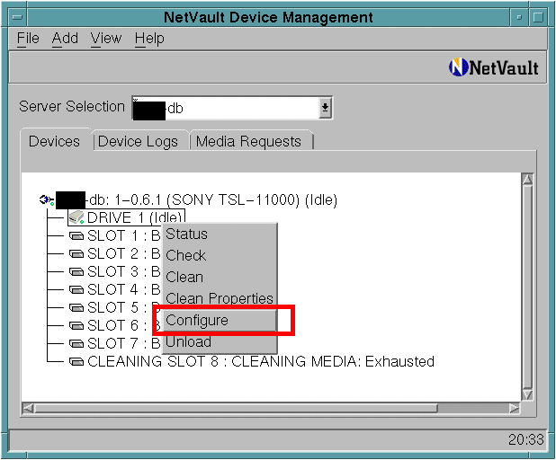Click the CLEANING SLOT 8 media icon
This screenshot has height=460, width=556.
(x=76, y=362)
